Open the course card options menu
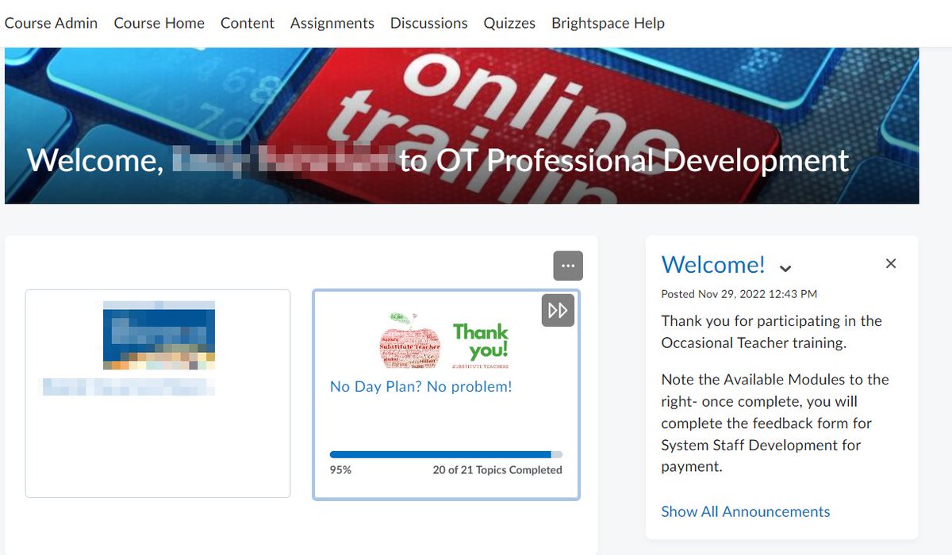The image size is (952, 555). pos(568,266)
